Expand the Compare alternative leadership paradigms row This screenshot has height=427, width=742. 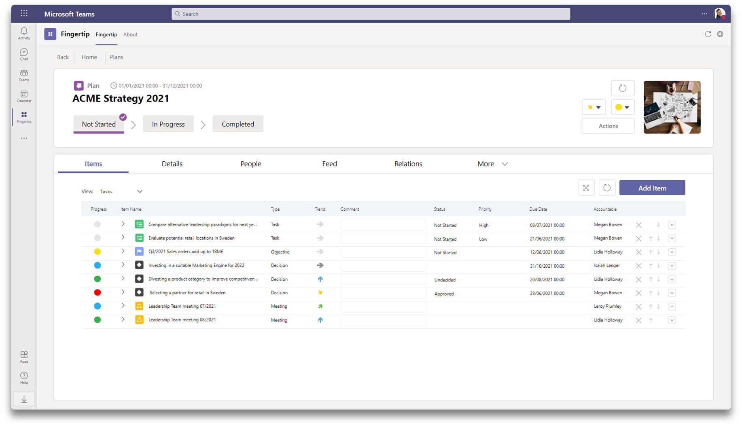click(123, 224)
